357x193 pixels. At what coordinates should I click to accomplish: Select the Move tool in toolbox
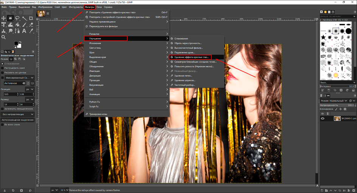coord(4,18)
